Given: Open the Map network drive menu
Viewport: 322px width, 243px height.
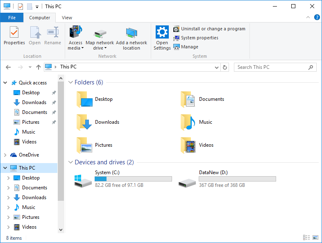Looking at the screenshot, I should [100, 40].
